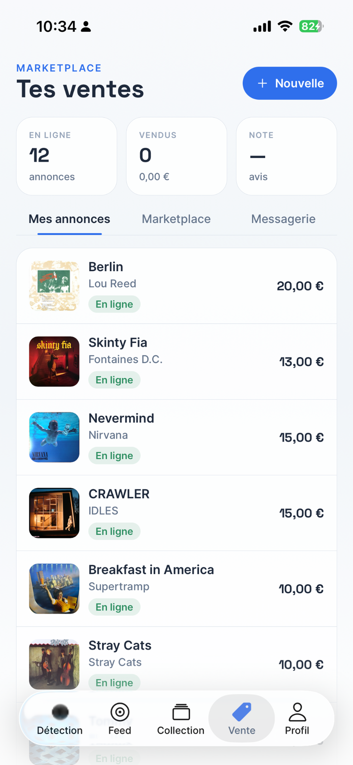Open the Berlin album cover thumbnail
Viewport: 353px width, 765px height.
[54, 286]
